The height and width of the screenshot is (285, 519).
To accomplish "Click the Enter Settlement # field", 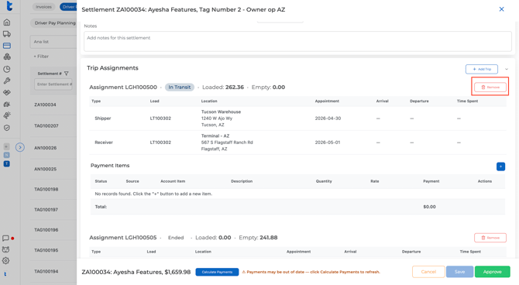I will pos(54,84).
